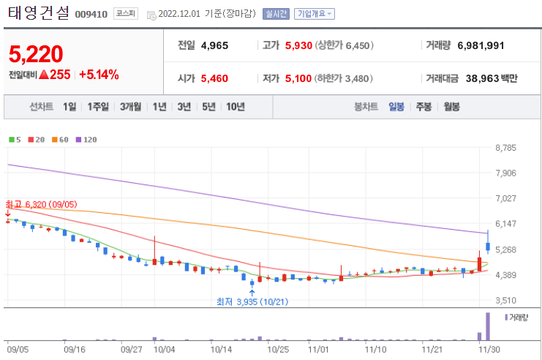Select the 10년 line chart tab
This screenshot has height=360, width=542.
click(x=236, y=107)
